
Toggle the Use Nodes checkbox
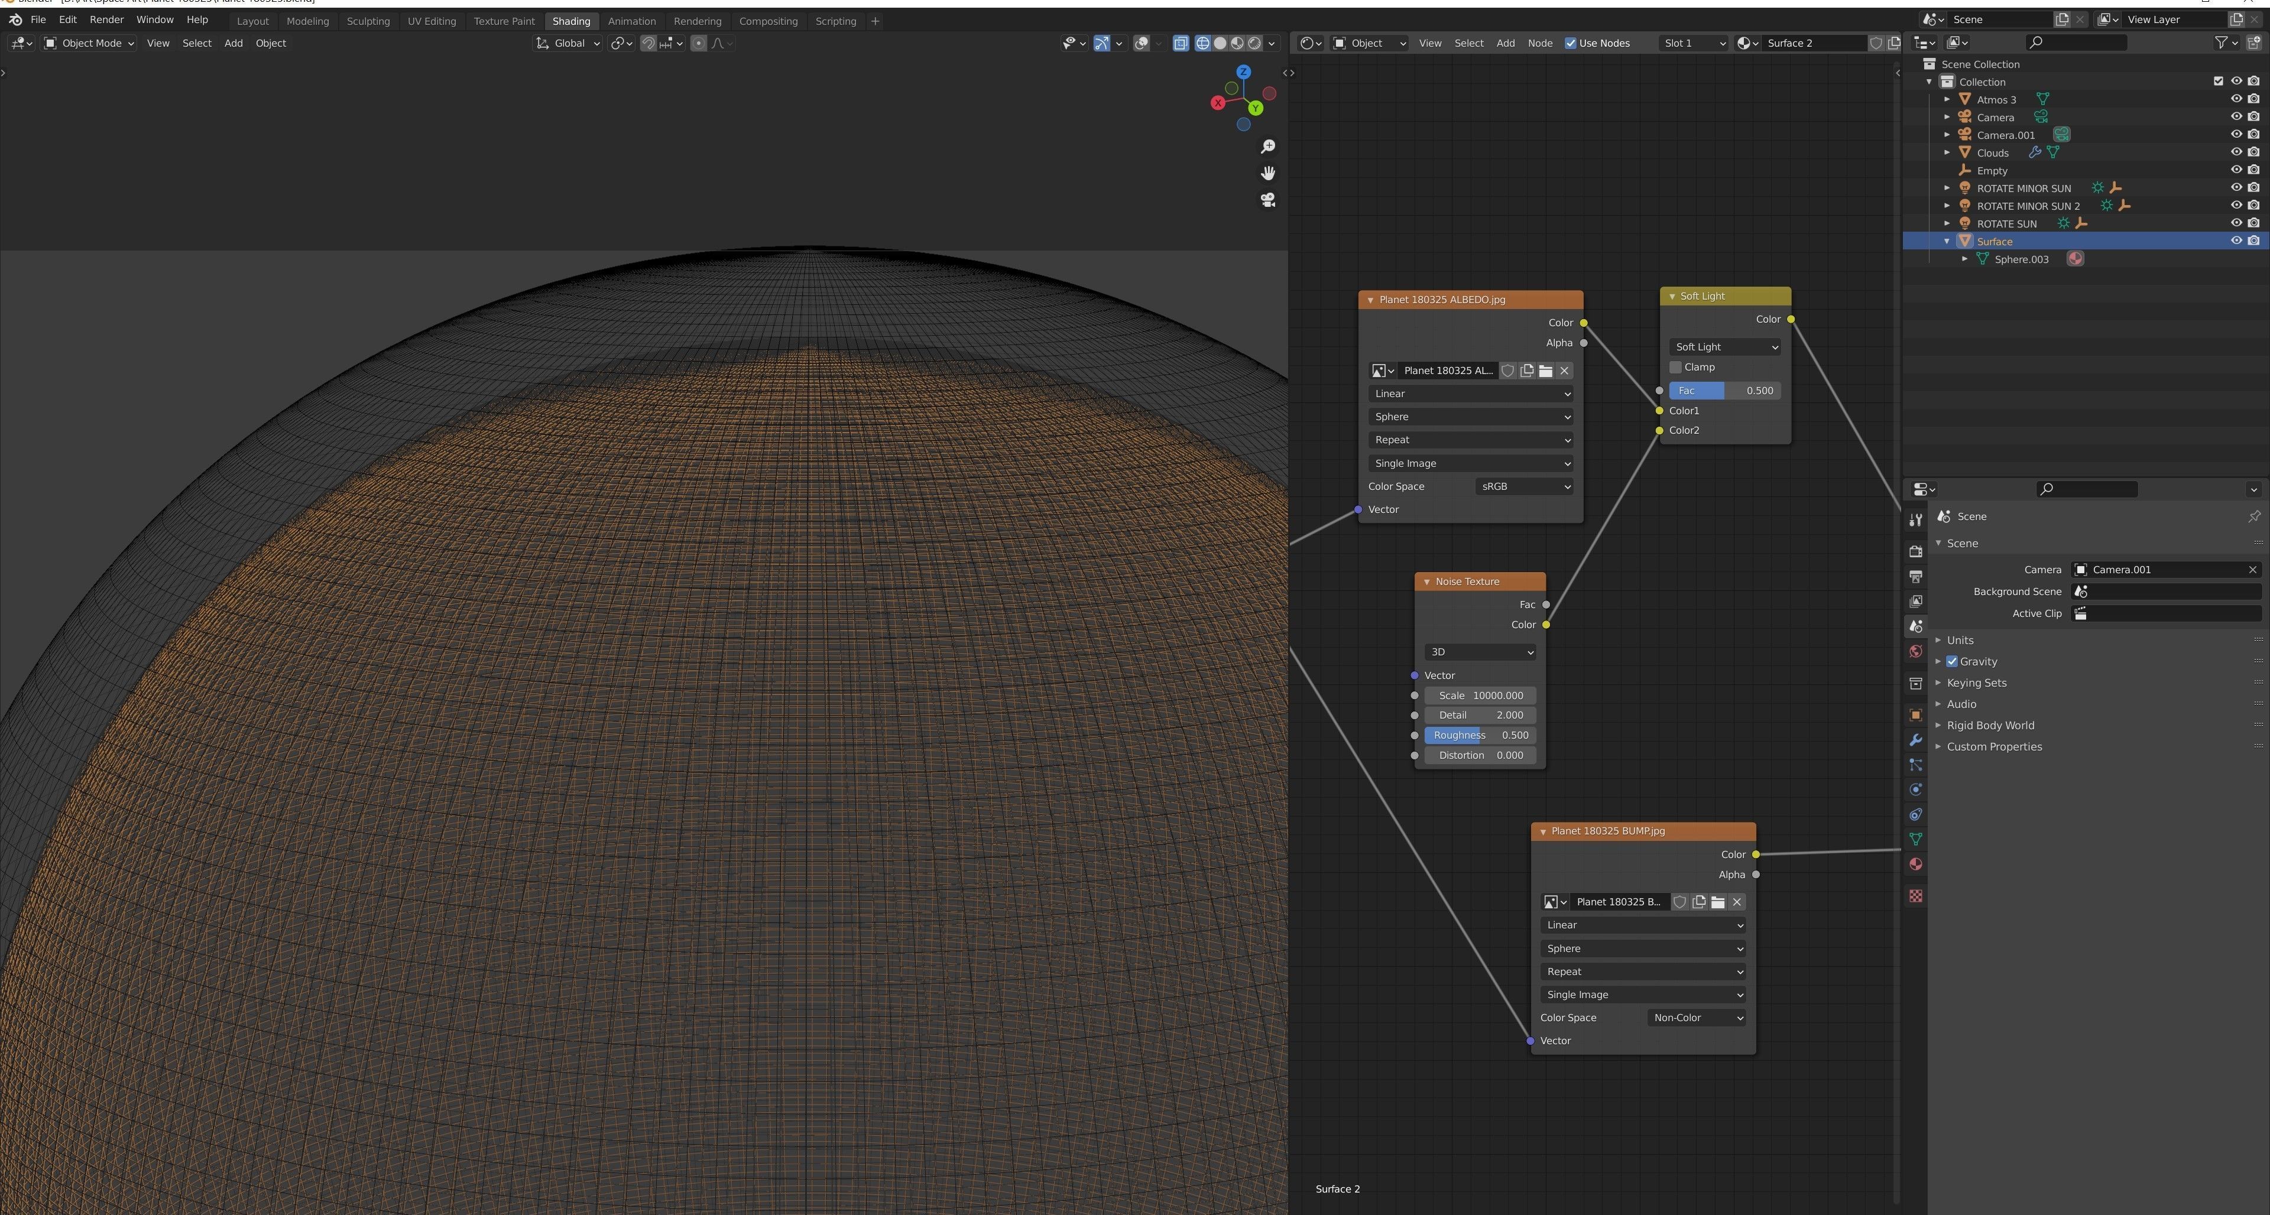1570,43
